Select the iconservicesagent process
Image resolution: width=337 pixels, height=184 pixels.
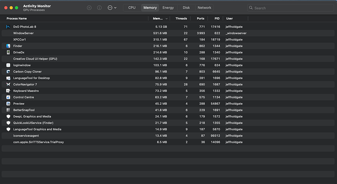[168, 136]
